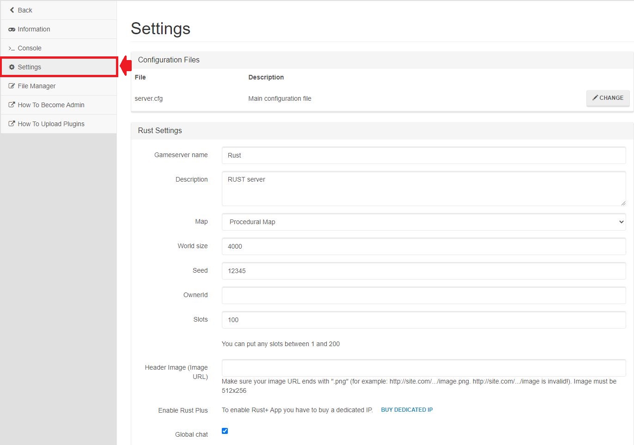The width and height of the screenshot is (634, 445).
Task: Click the BUY DEDICATED IP link
Action: click(407, 410)
